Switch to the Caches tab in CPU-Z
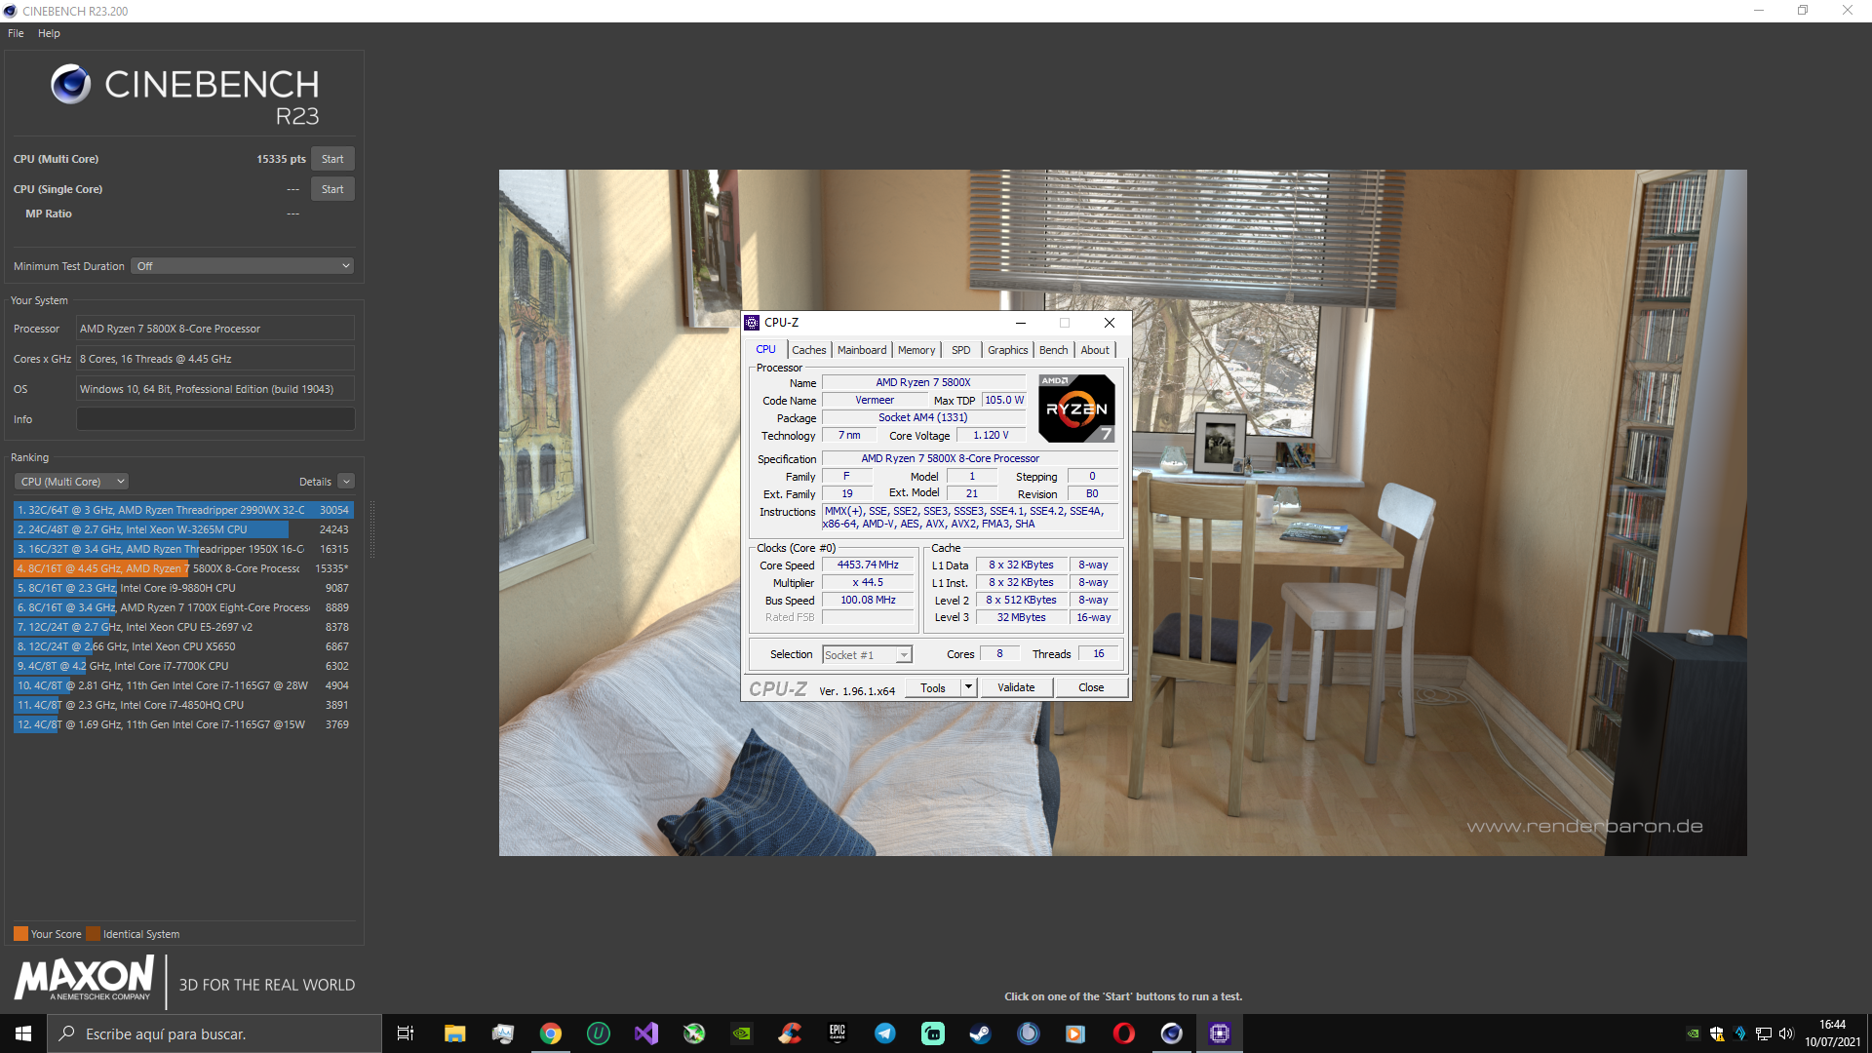This screenshot has height=1053, width=1872. [808, 350]
